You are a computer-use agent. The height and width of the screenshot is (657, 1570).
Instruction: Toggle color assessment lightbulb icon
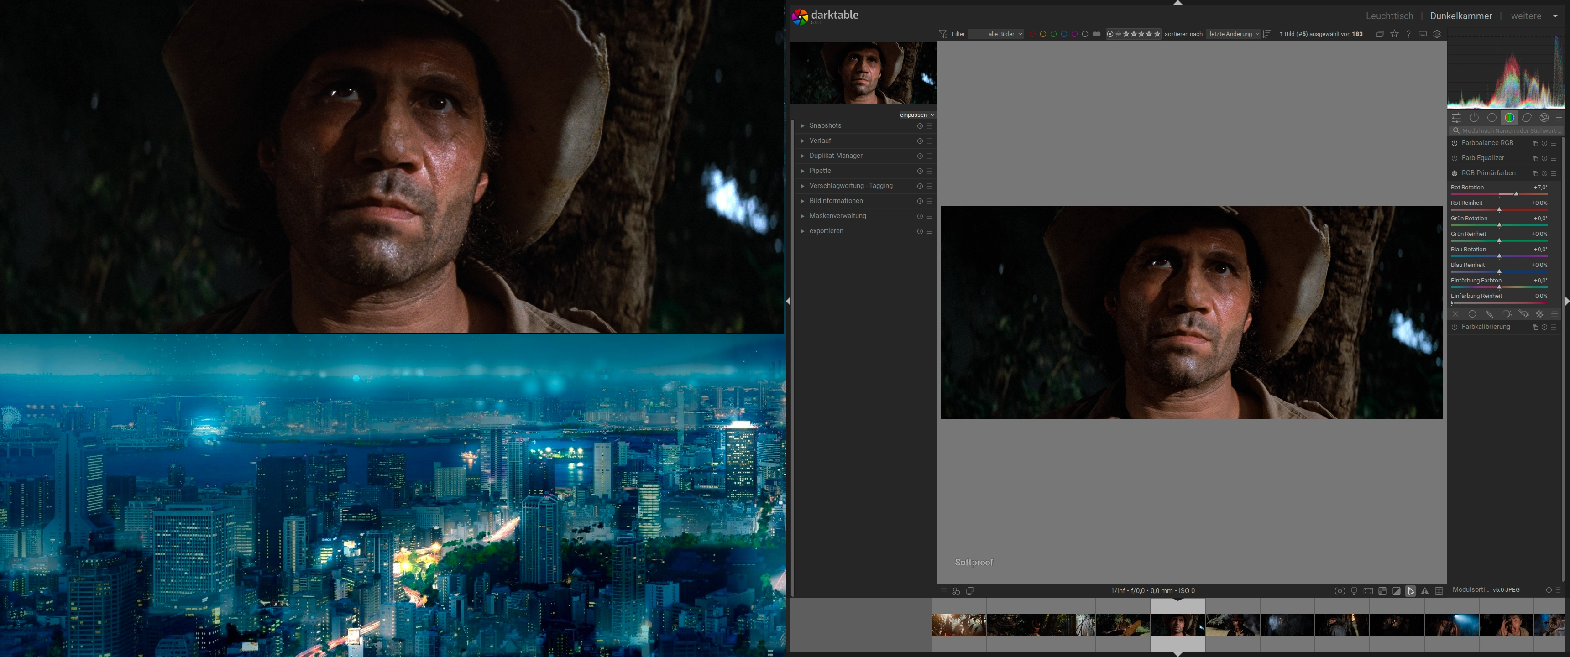pyautogui.click(x=1354, y=591)
